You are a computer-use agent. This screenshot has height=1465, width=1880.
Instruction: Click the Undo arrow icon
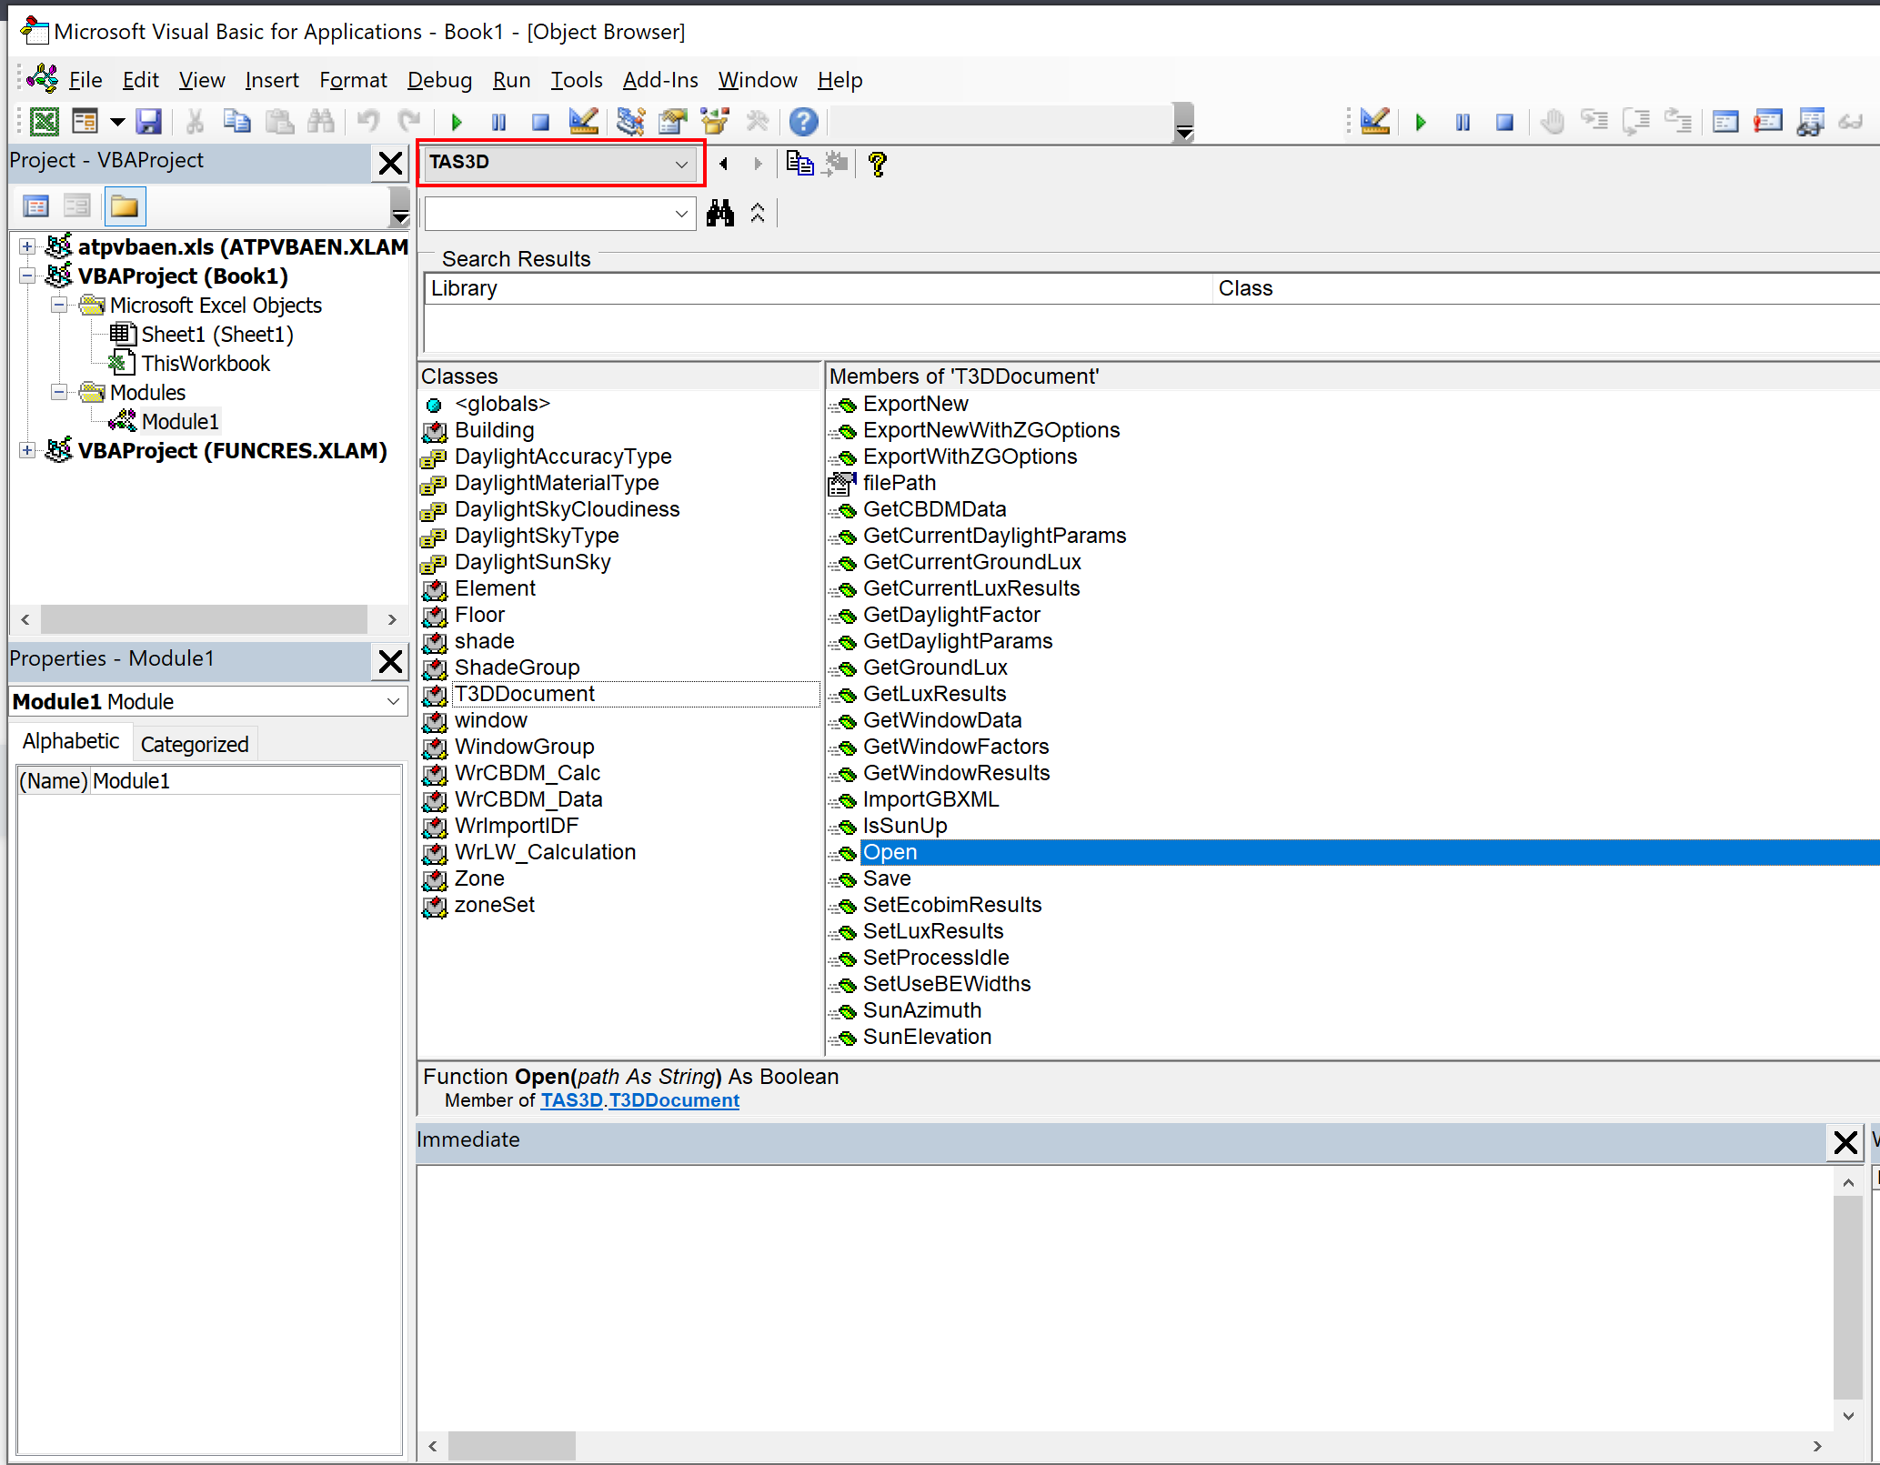[368, 121]
